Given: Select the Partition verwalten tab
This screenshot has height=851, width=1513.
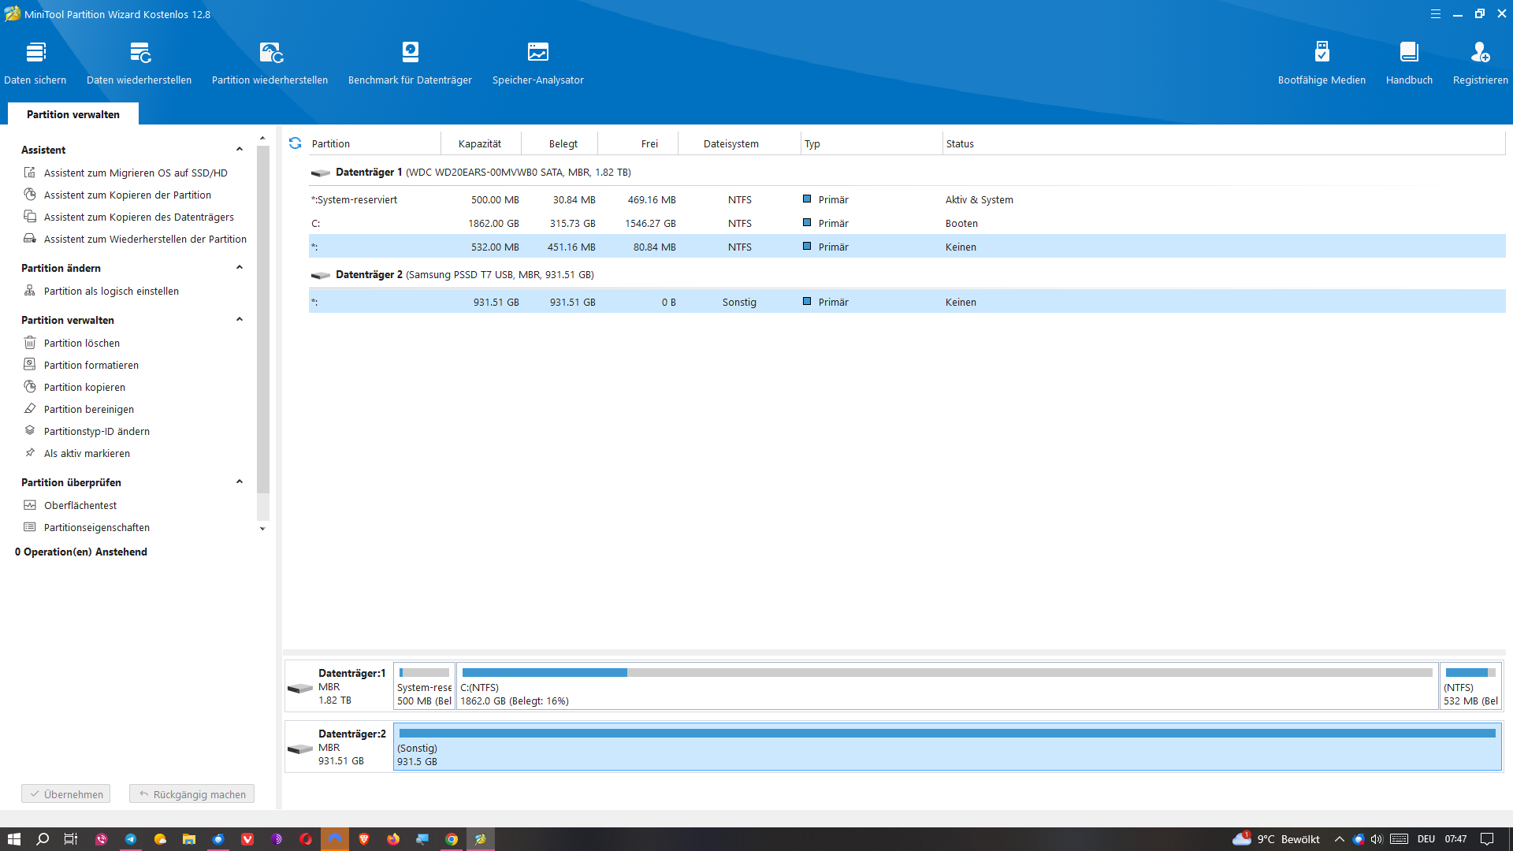Looking at the screenshot, I should 73,114.
